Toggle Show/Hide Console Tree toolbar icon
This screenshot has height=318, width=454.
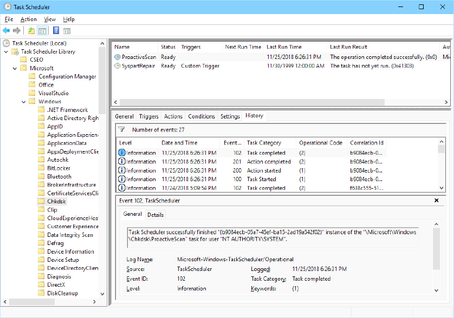(x=42, y=30)
